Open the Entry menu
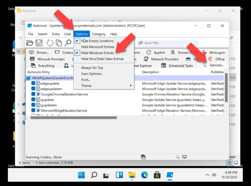Screen dimensions: 251x186 pyautogui.click(x=56, y=34)
